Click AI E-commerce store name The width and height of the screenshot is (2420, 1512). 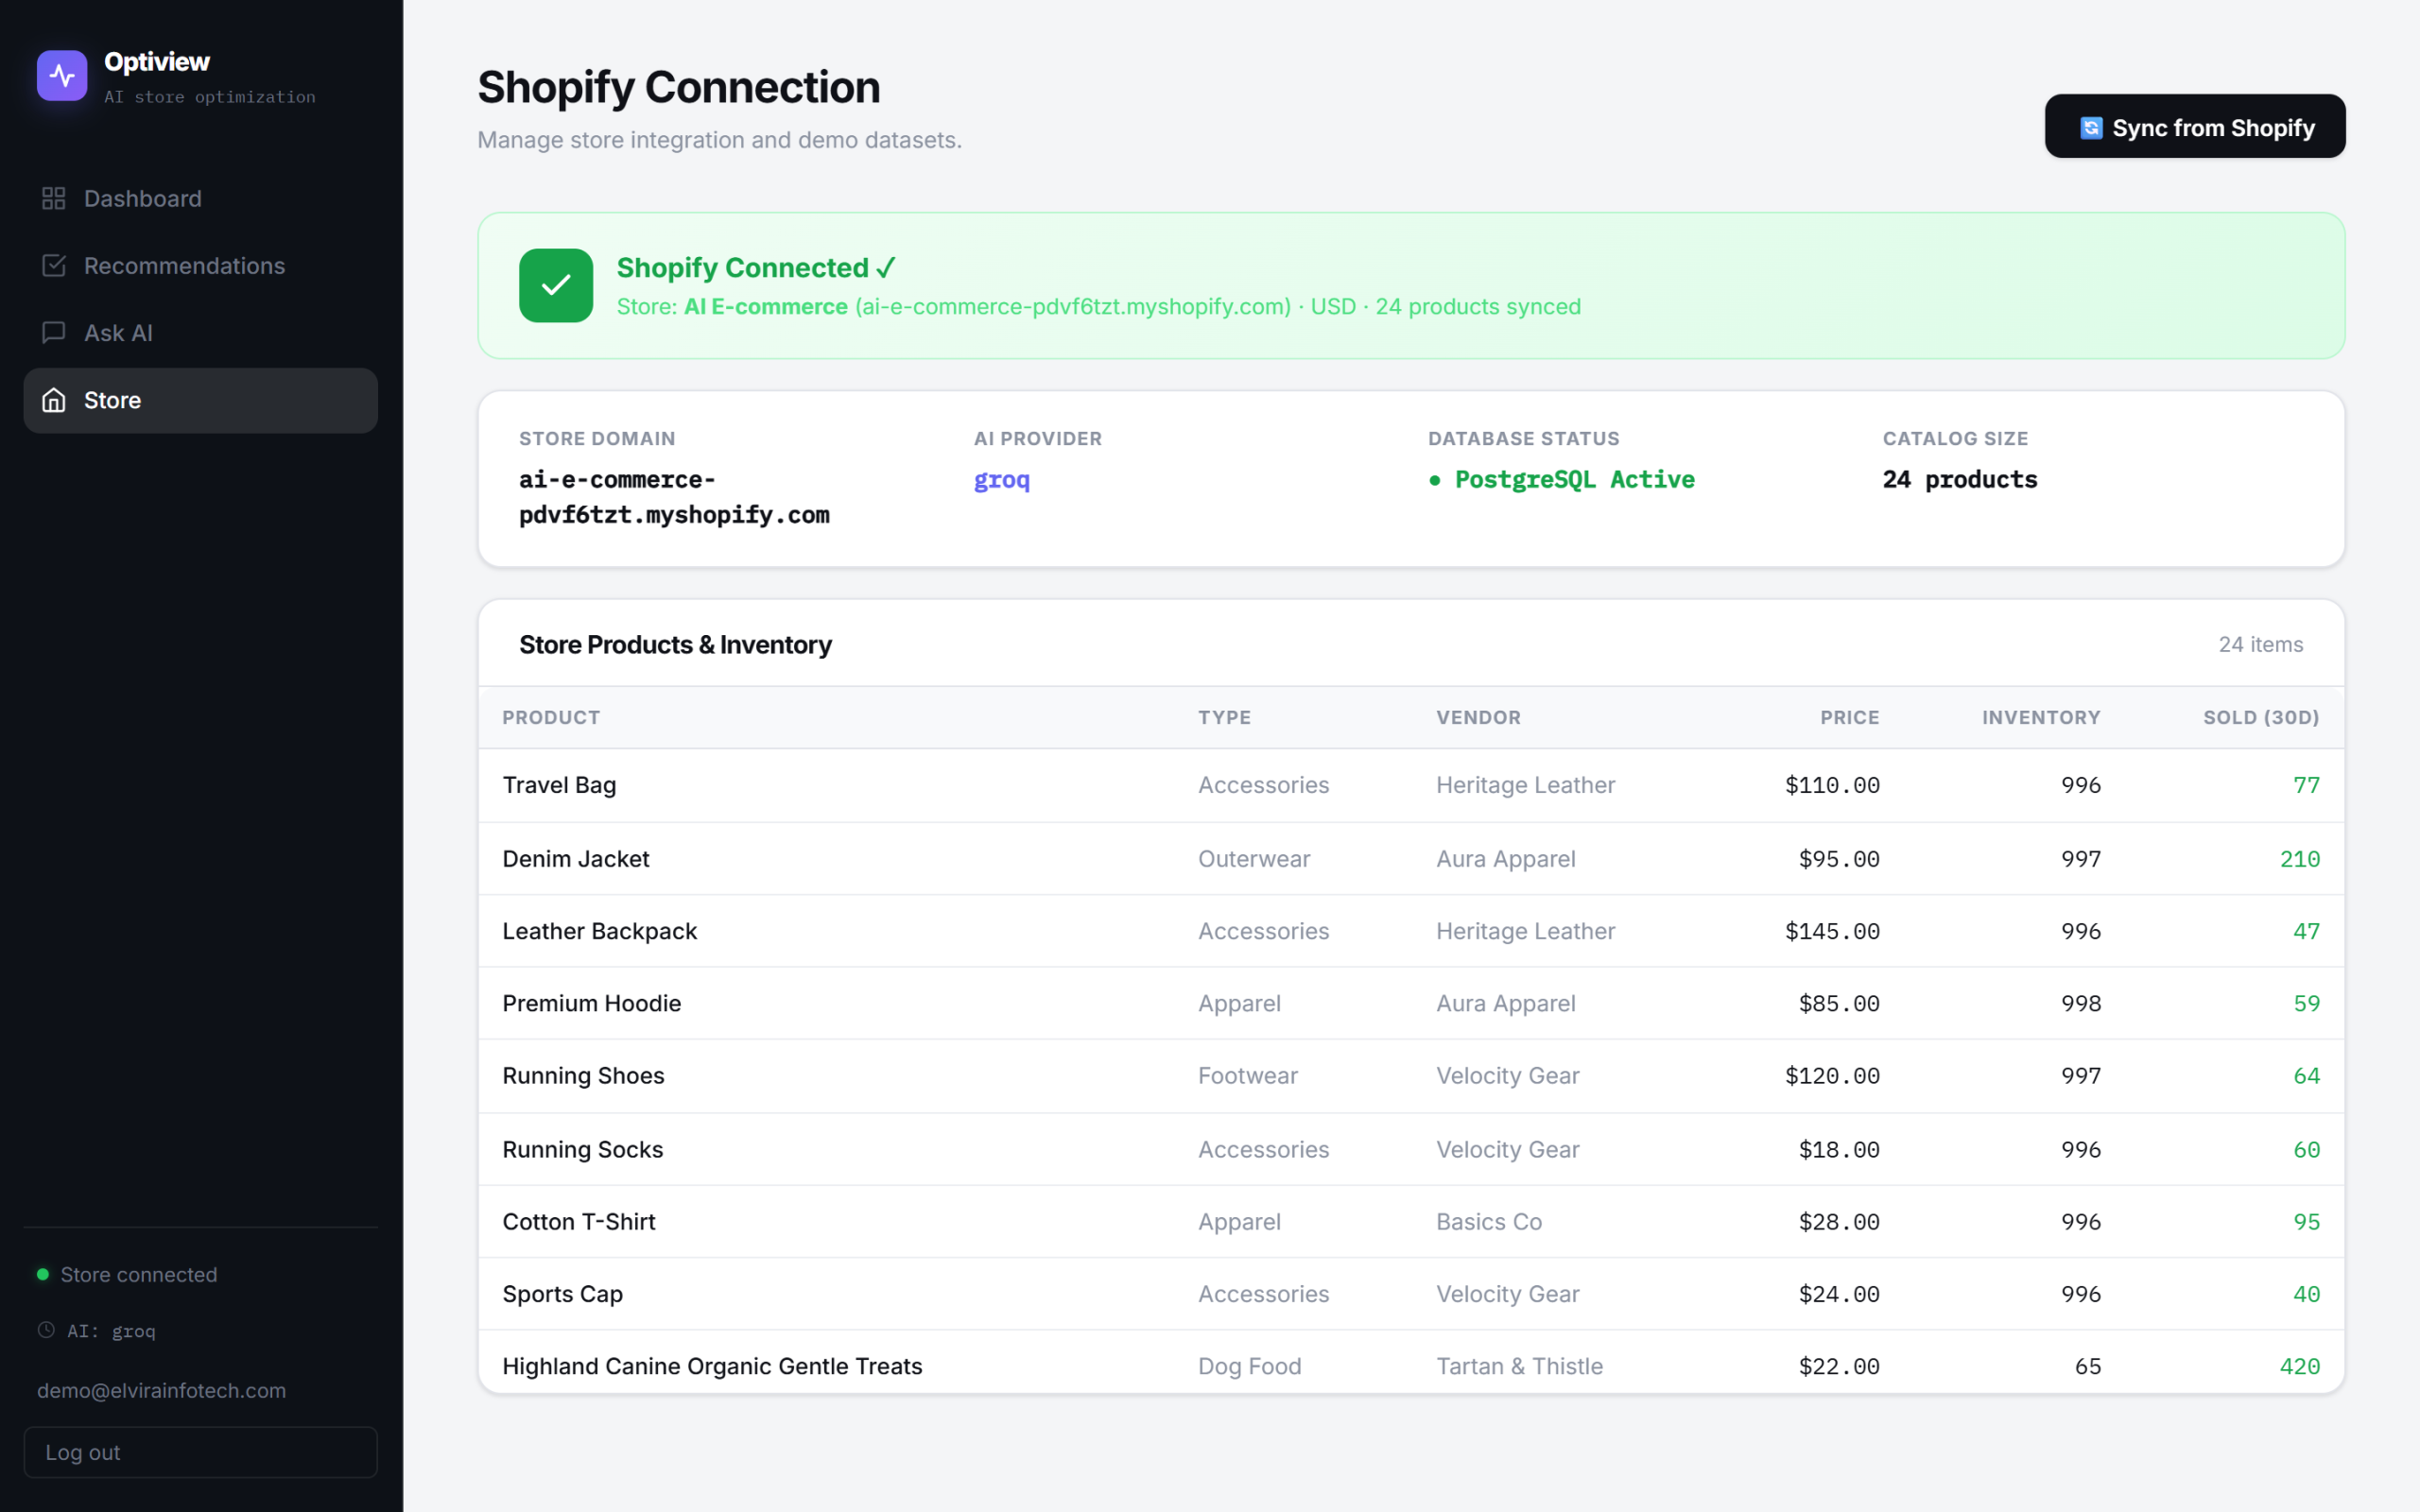coord(766,307)
